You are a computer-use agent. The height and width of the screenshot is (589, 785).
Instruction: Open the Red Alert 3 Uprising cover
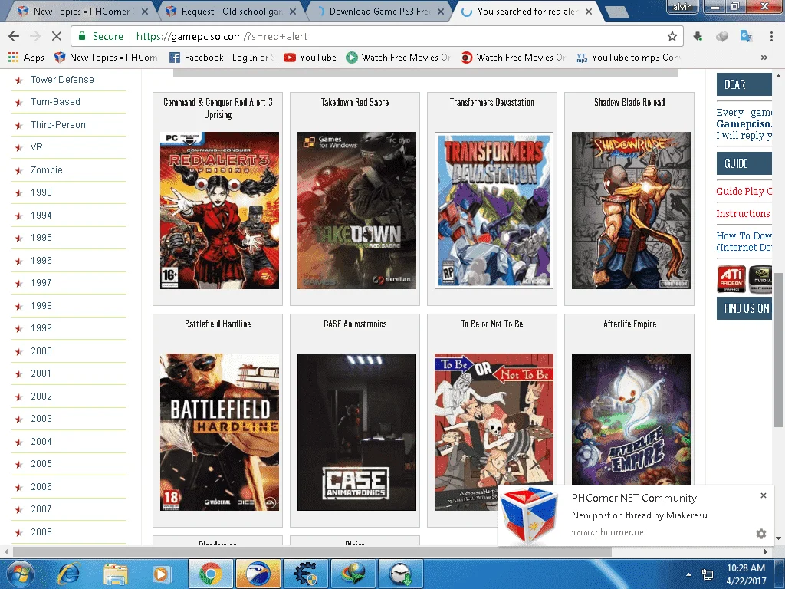[219, 210]
